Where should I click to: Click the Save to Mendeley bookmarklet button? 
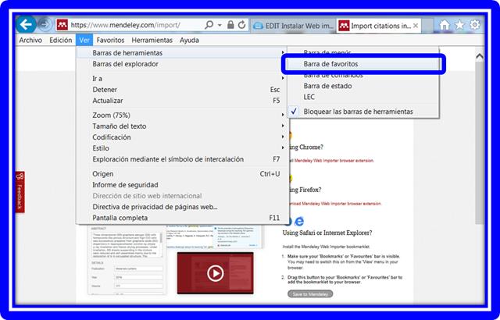click(310, 294)
